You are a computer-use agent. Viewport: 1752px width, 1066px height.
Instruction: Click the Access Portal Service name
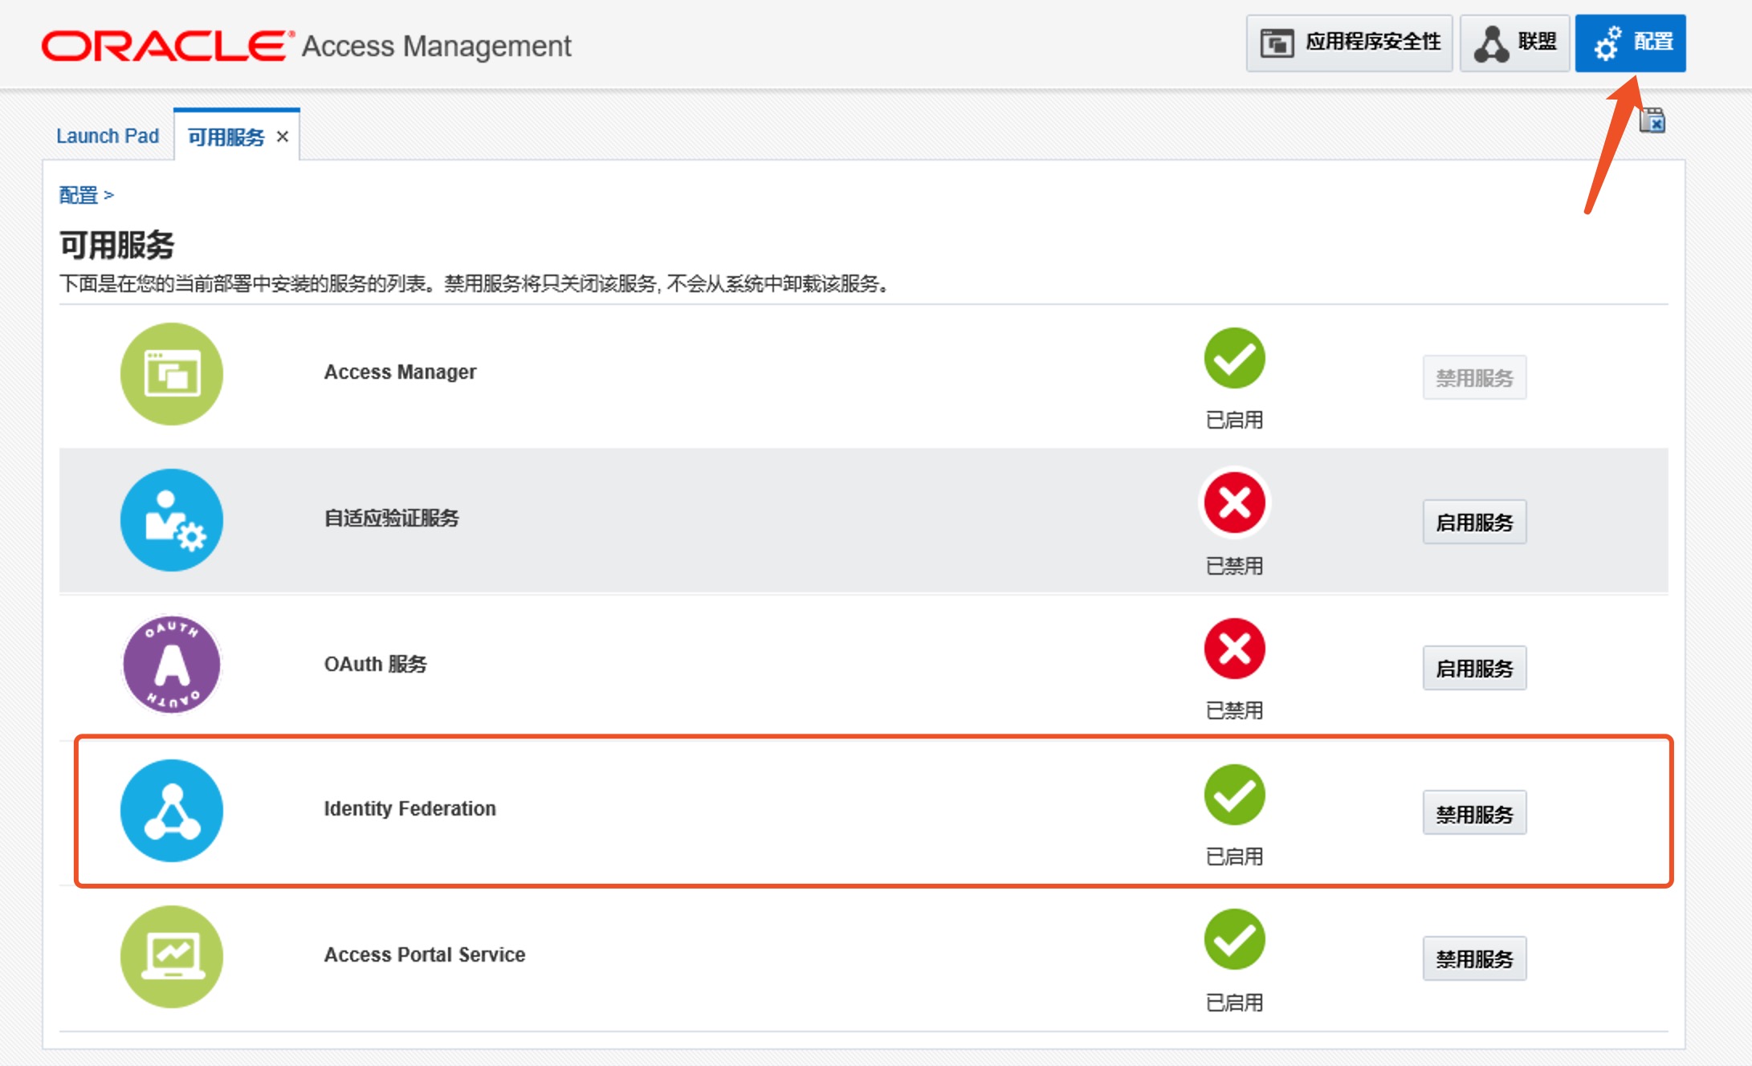click(x=425, y=954)
